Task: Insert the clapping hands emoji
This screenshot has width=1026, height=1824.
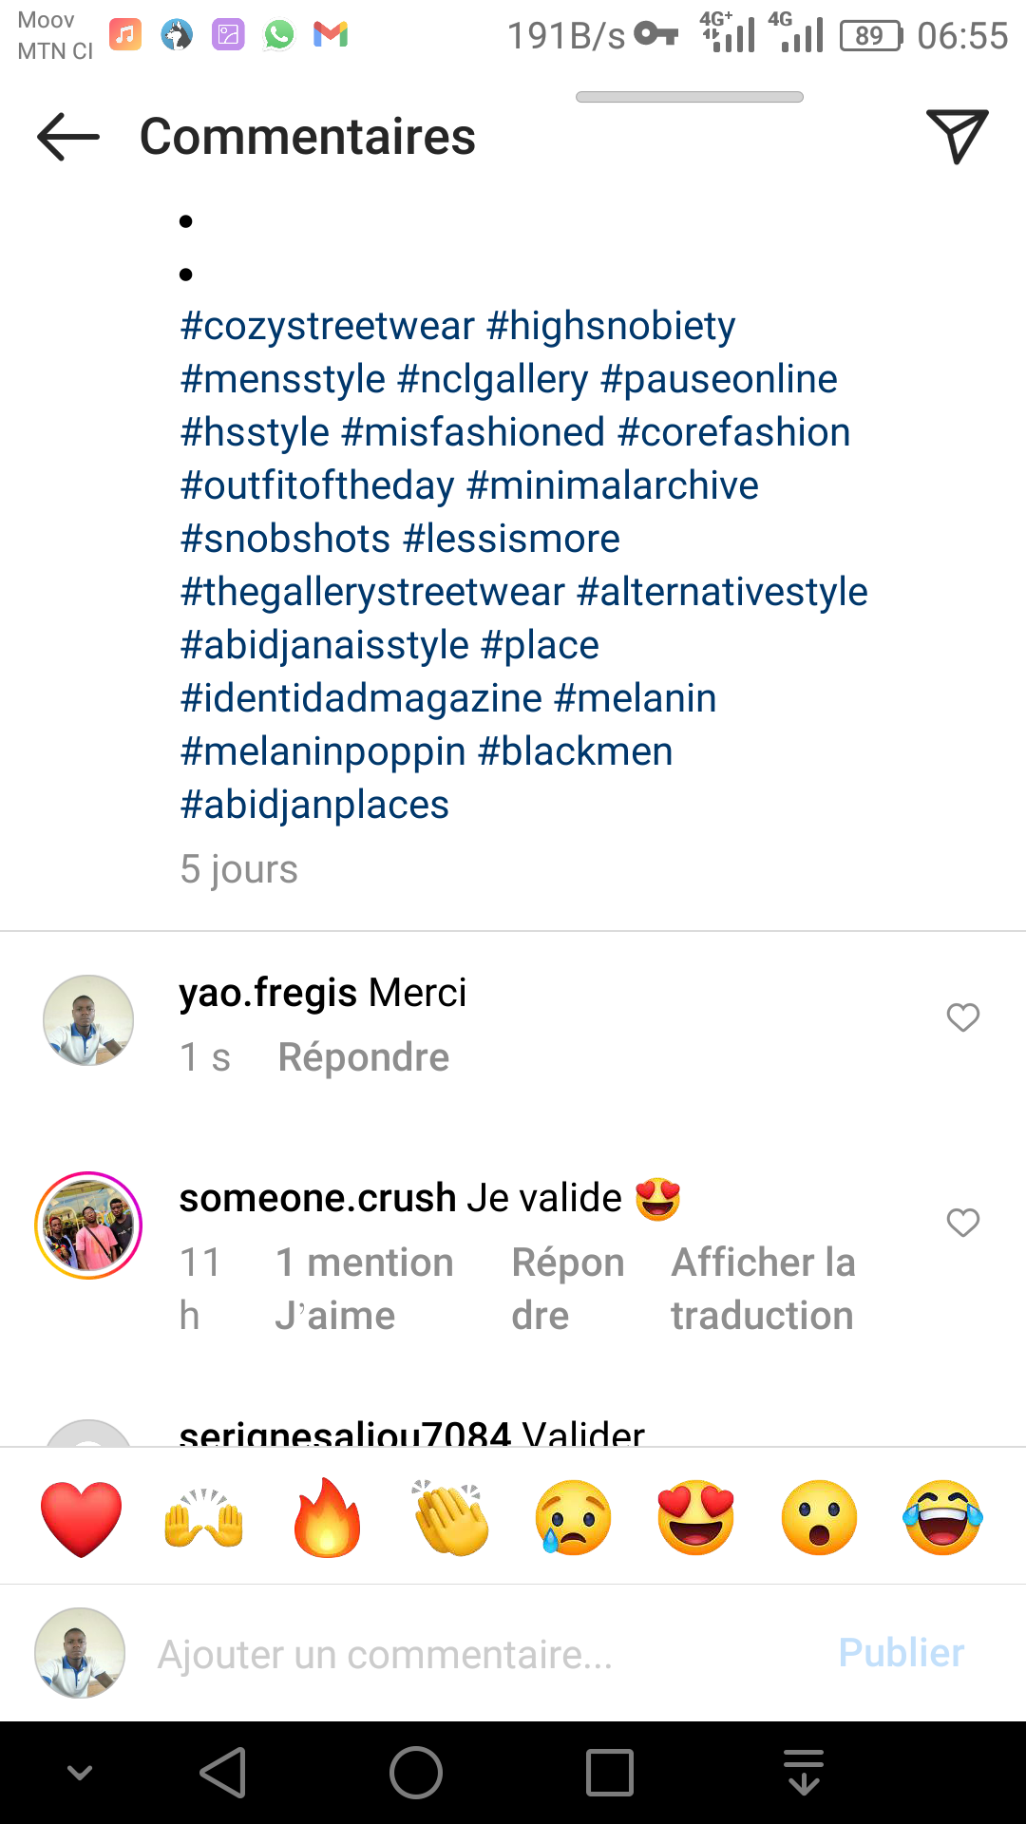Action: [450, 1517]
